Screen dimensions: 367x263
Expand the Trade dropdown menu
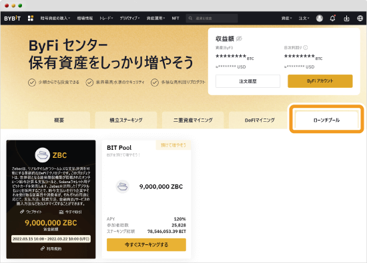106,18
